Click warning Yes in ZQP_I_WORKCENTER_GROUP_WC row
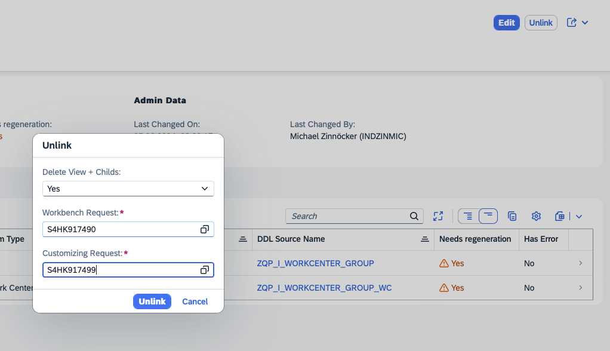The height and width of the screenshot is (351, 610). pyautogui.click(x=452, y=288)
